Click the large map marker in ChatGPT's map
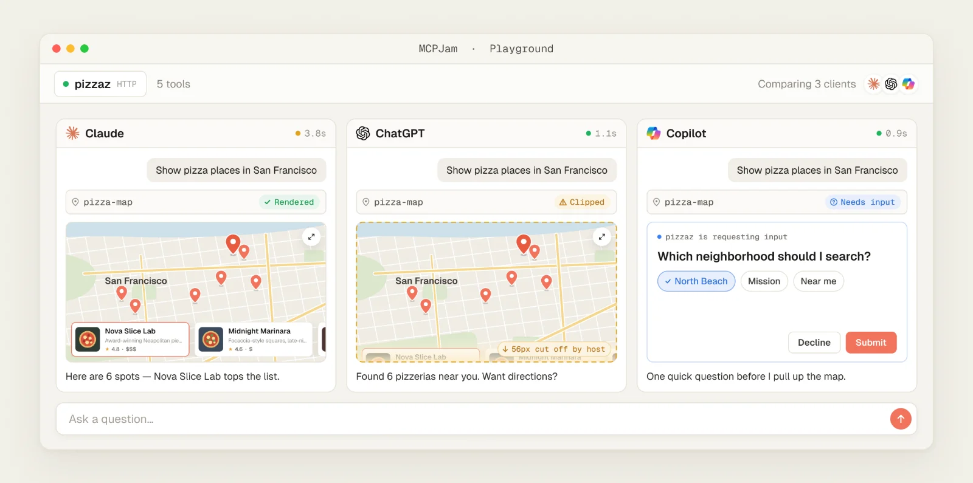Screen dimensions: 973x483 [x=524, y=244]
